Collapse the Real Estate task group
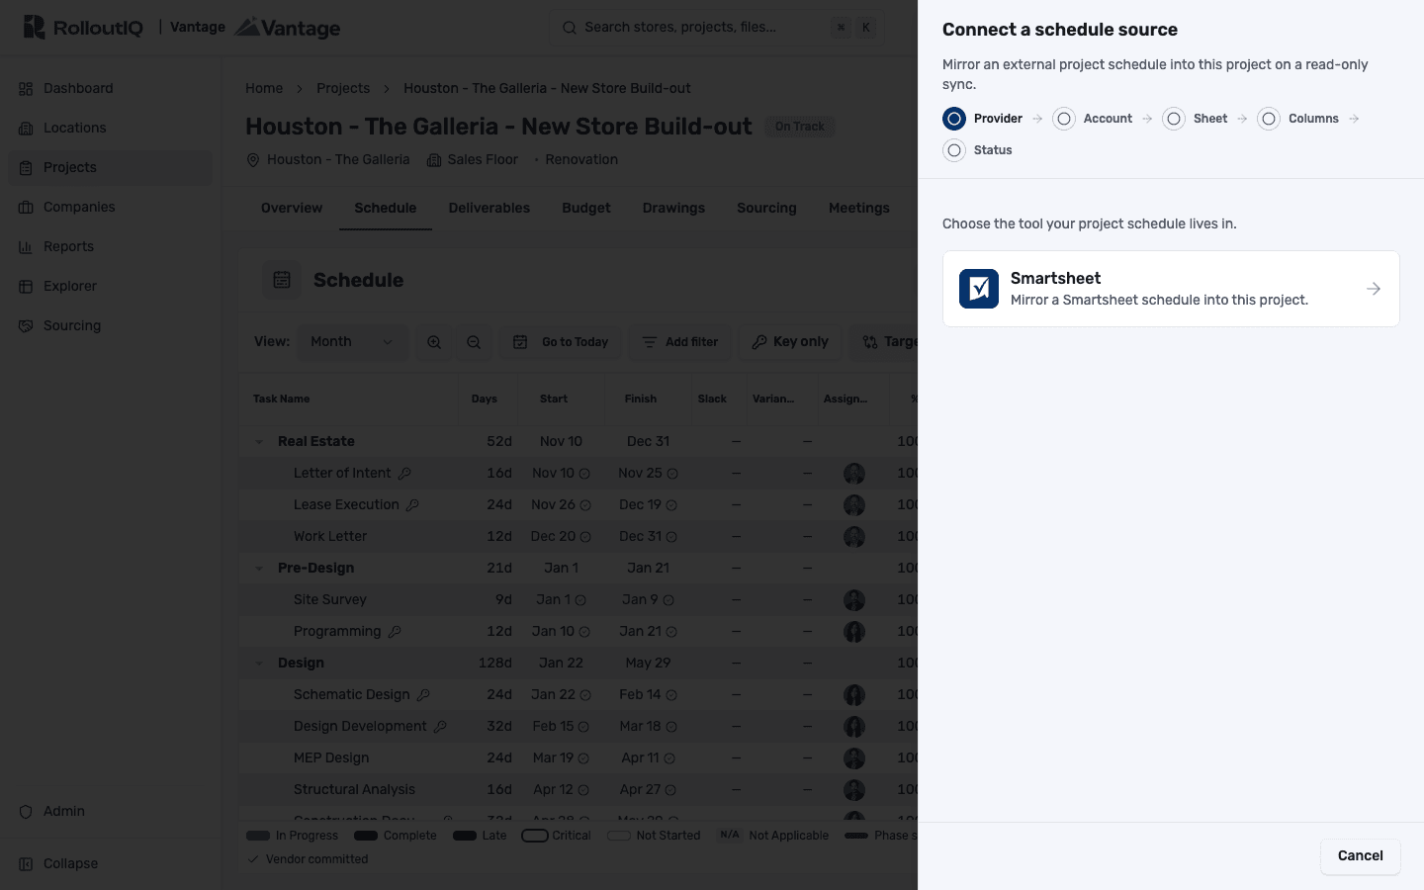 (259, 442)
